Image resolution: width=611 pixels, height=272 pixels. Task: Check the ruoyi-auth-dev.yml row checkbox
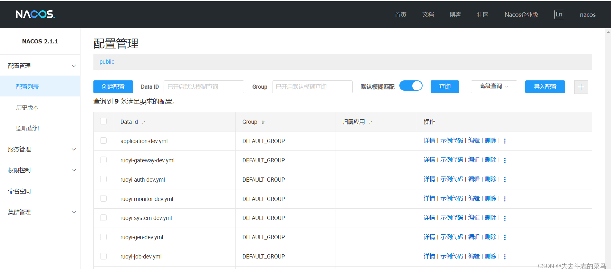coord(103,179)
